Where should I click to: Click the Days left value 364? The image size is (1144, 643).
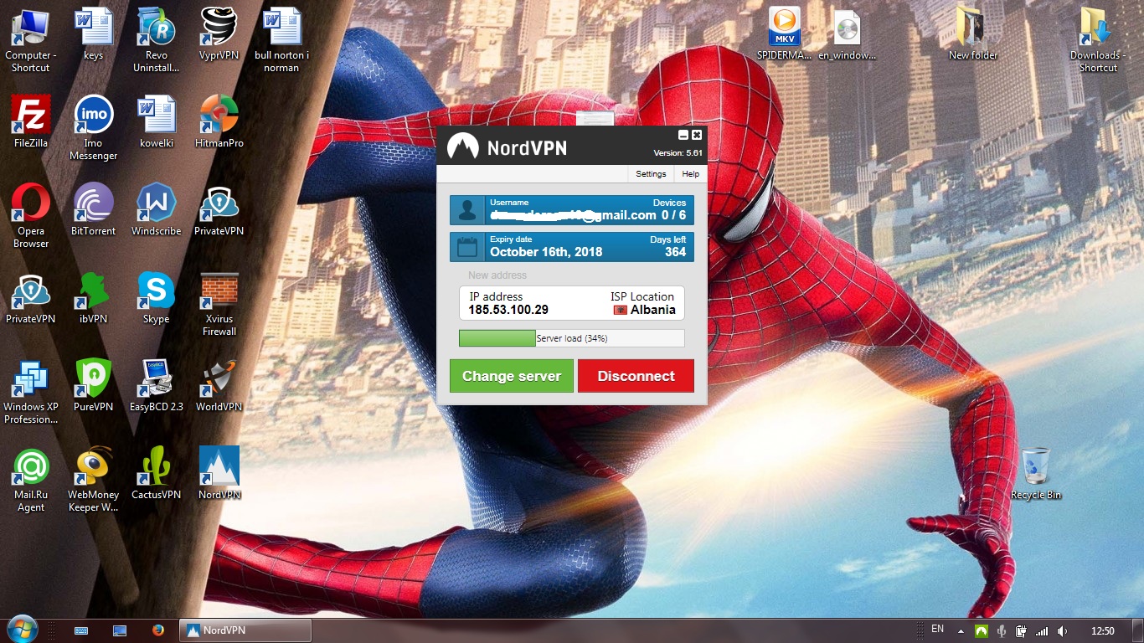pyautogui.click(x=675, y=252)
